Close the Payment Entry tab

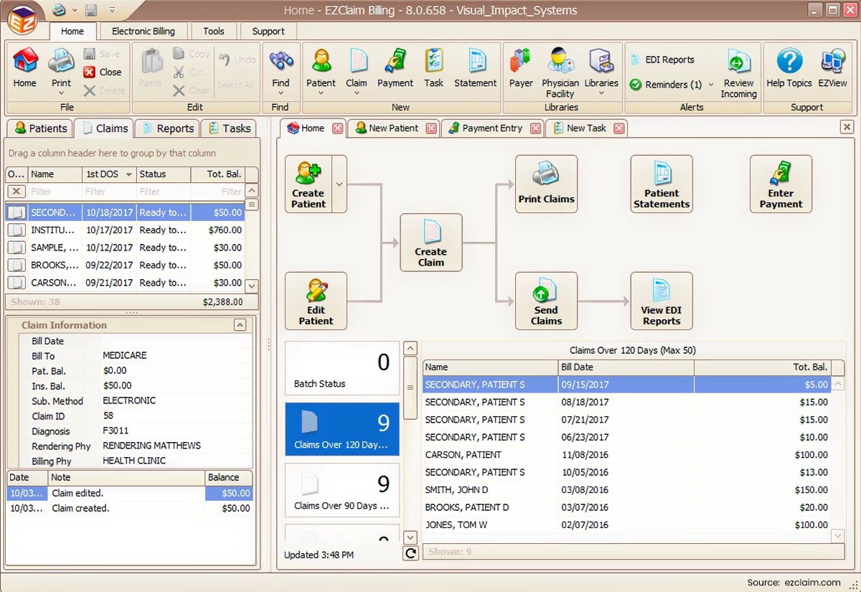point(536,128)
